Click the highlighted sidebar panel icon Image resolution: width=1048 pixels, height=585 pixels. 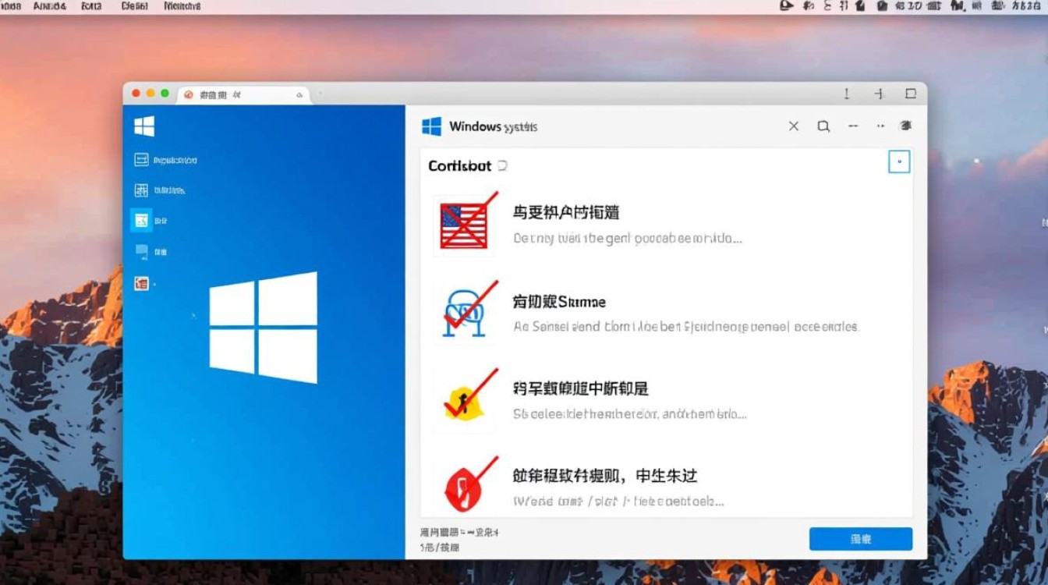(x=143, y=221)
